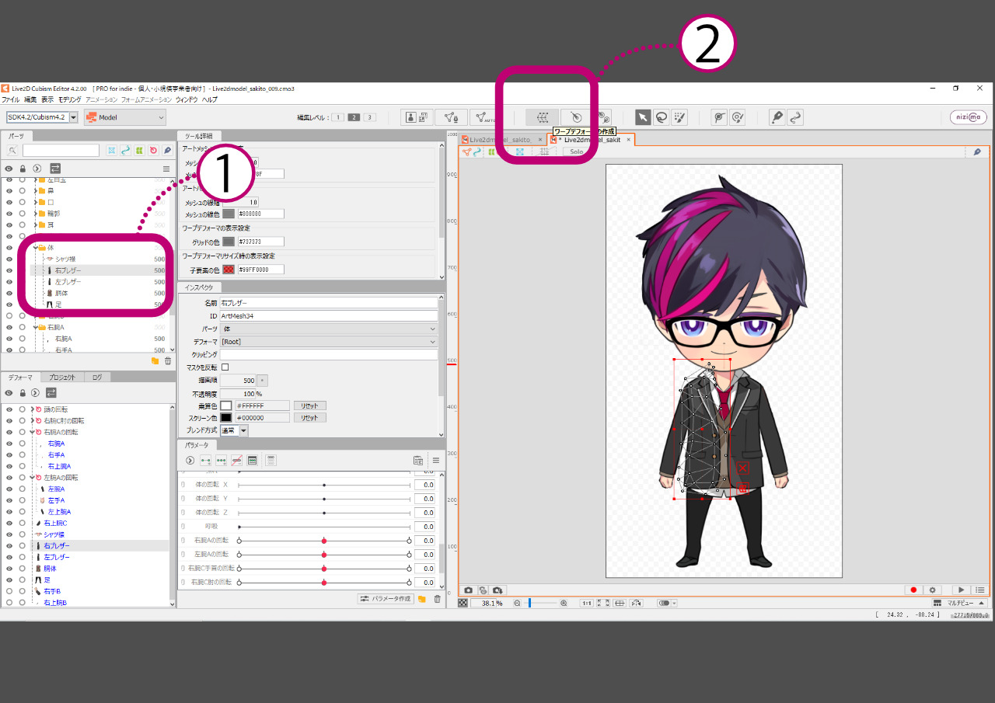Open the ウィンドウ menu
The image size is (995, 703).
[x=187, y=99]
